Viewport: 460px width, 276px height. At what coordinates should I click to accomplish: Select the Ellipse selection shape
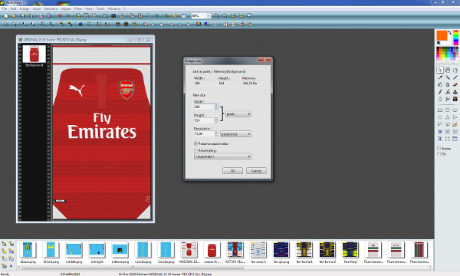[448, 110]
